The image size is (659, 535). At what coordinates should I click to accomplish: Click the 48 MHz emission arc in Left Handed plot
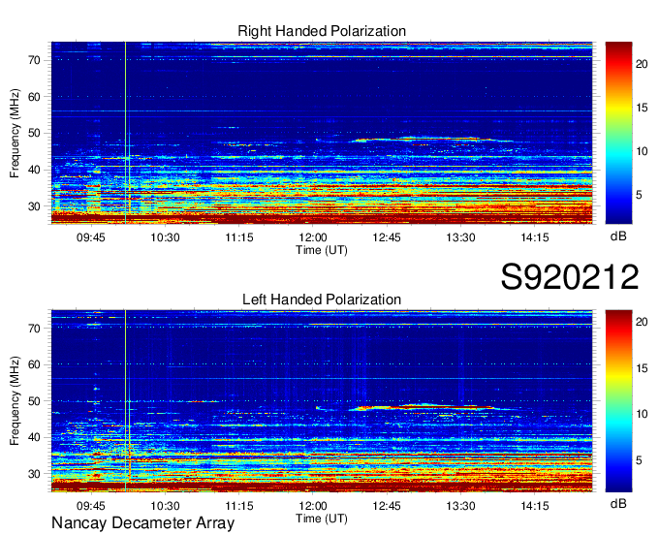pyautogui.click(x=431, y=407)
